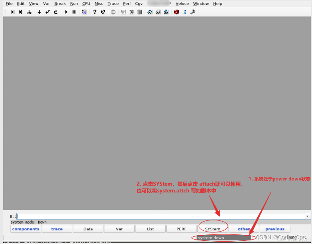Click the glasses icon with plus sign
312x244 pixels.
(x=150, y=12)
